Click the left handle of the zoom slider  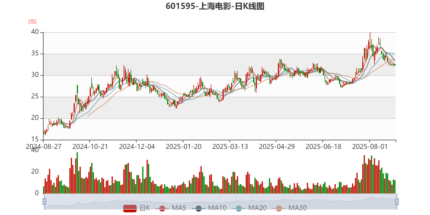(x=44, y=202)
